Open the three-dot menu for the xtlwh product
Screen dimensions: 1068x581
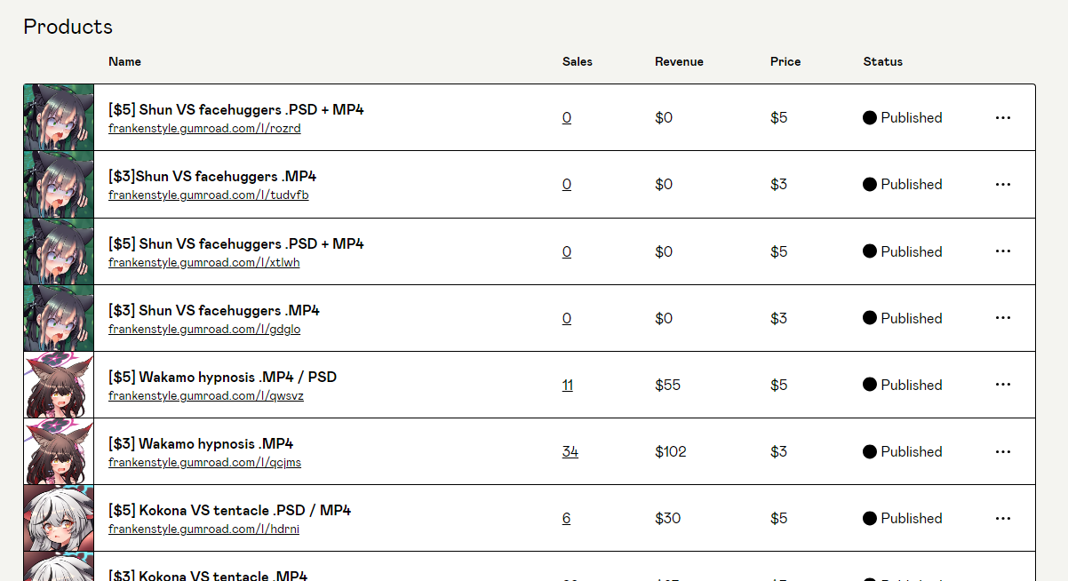(x=1003, y=251)
